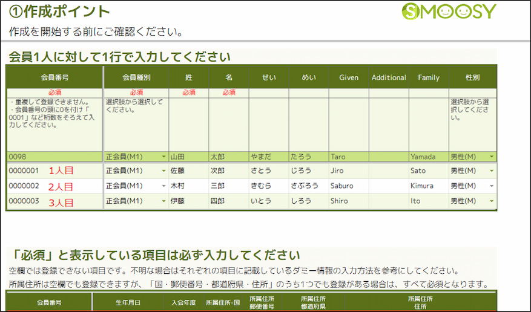Open 性別 dropdown in the Yamada row

click(491, 157)
